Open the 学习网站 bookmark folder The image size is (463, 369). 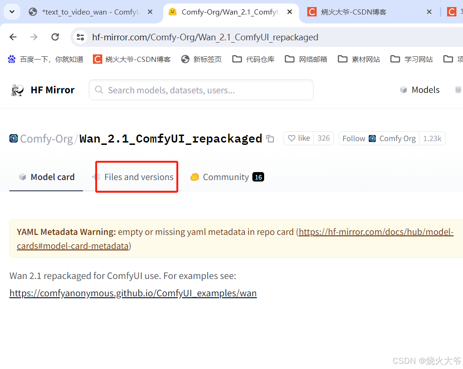[411, 60]
